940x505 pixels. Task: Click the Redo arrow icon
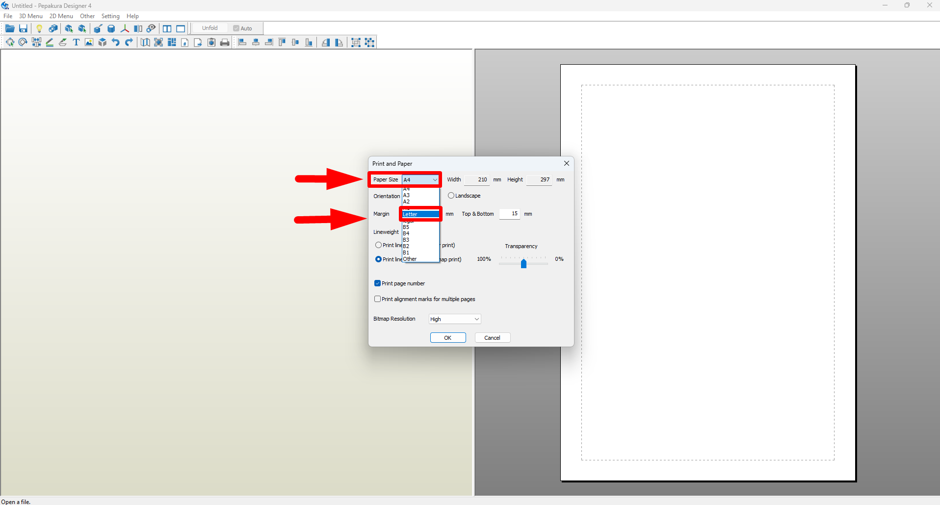129,42
